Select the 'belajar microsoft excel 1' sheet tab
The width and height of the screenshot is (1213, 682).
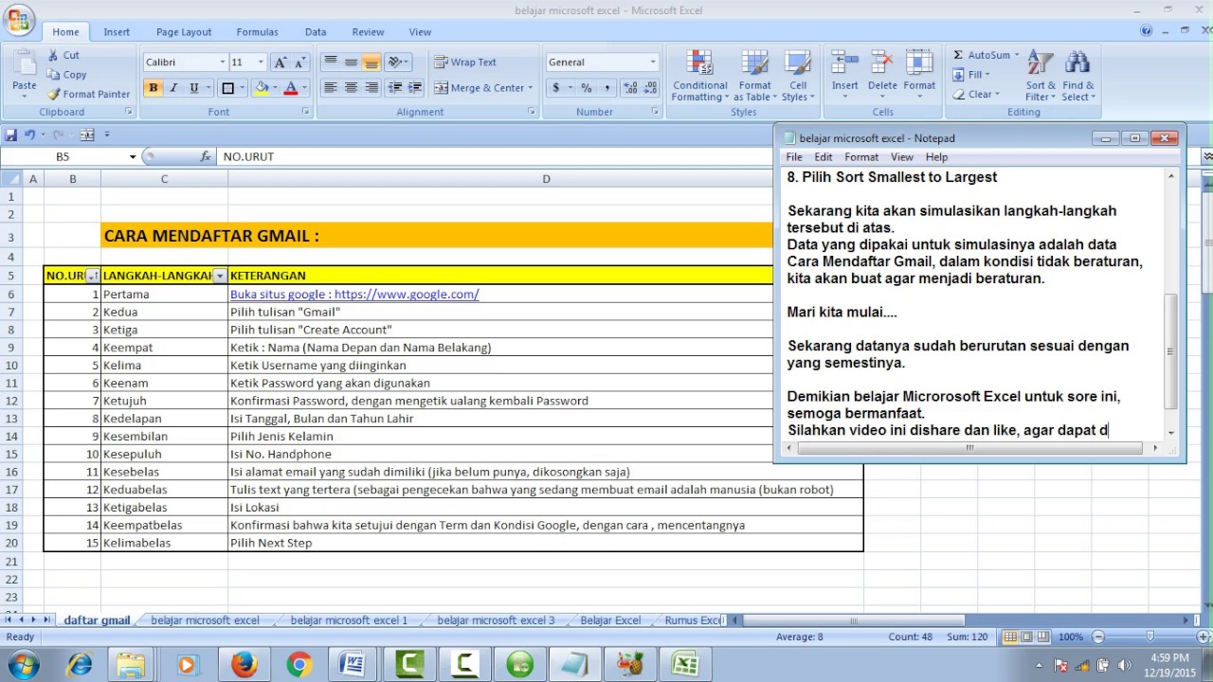349,620
